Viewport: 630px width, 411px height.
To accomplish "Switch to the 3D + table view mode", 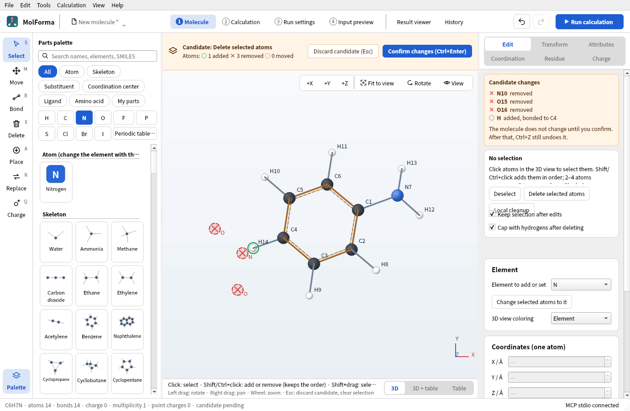I will coord(425,388).
